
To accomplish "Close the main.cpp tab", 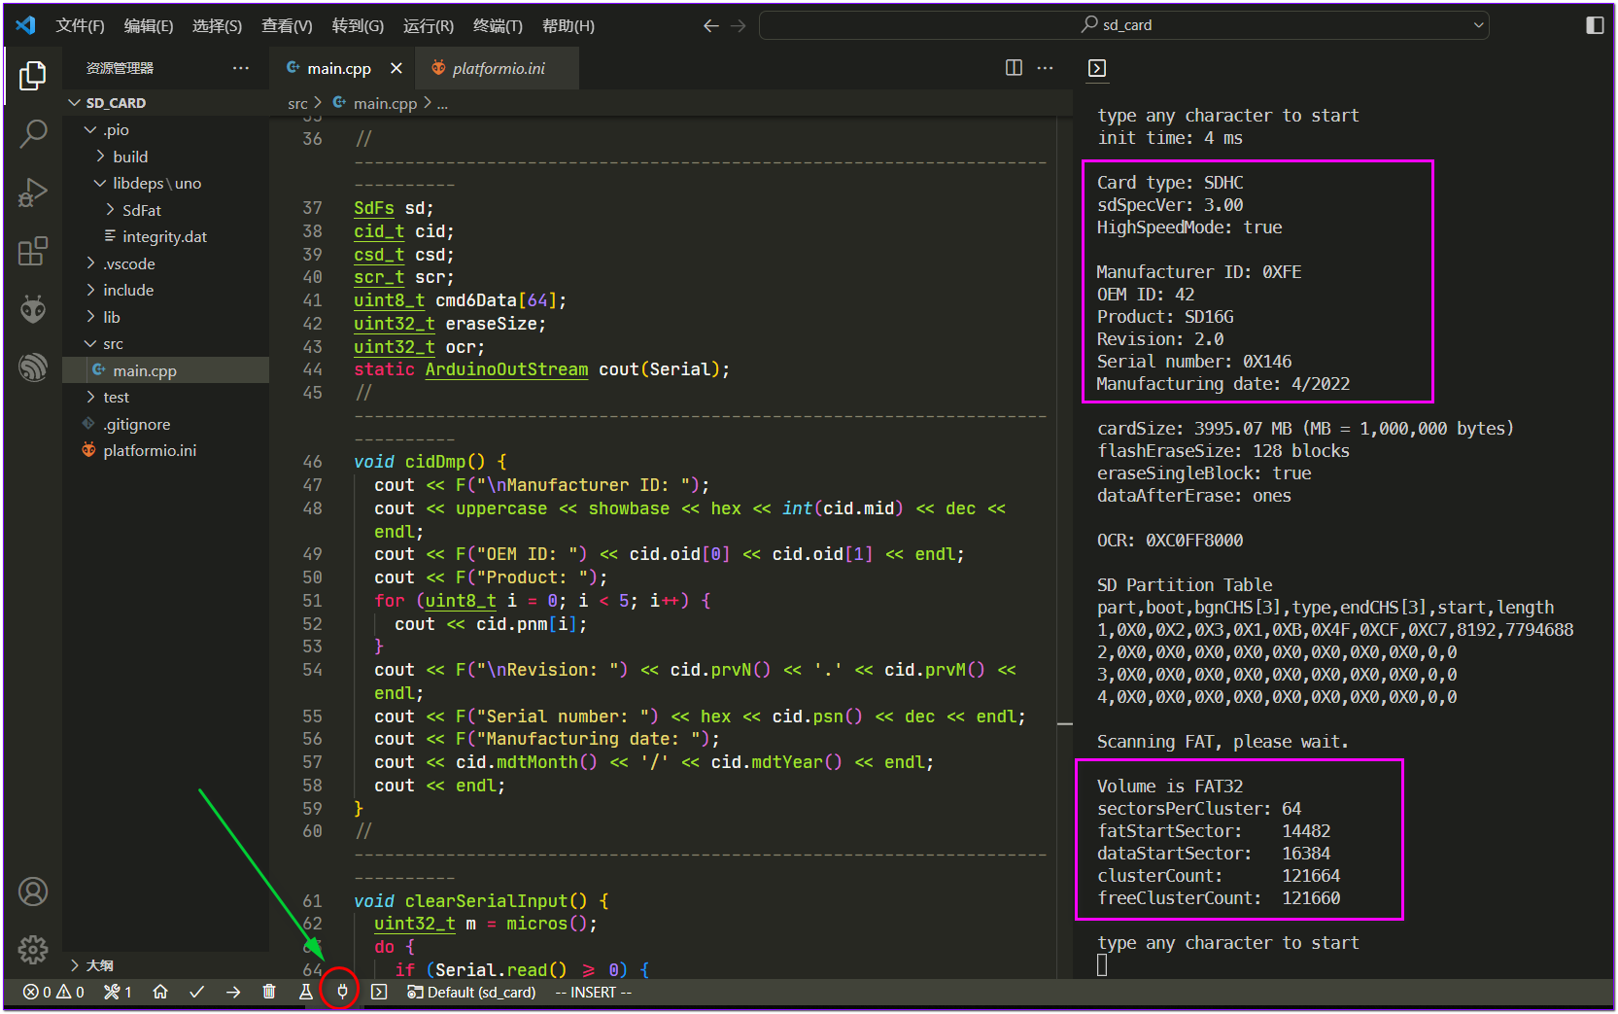I will (396, 68).
